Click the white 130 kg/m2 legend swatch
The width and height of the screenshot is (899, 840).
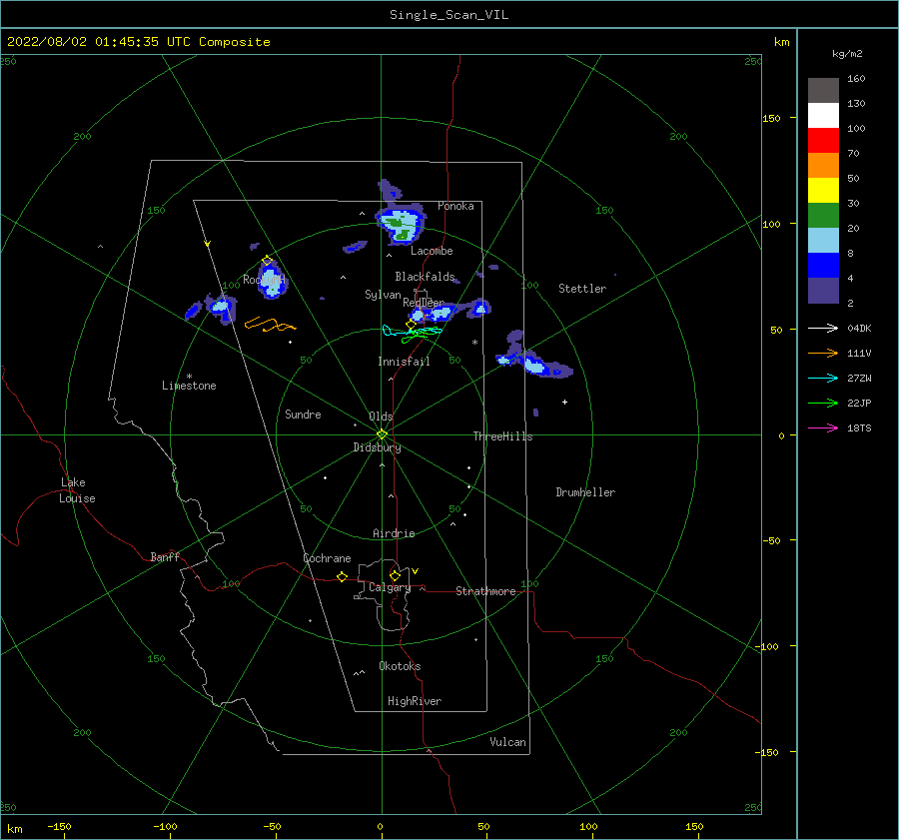(x=823, y=115)
